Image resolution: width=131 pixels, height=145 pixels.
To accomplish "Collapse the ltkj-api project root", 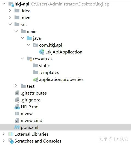I will click(4, 4).
